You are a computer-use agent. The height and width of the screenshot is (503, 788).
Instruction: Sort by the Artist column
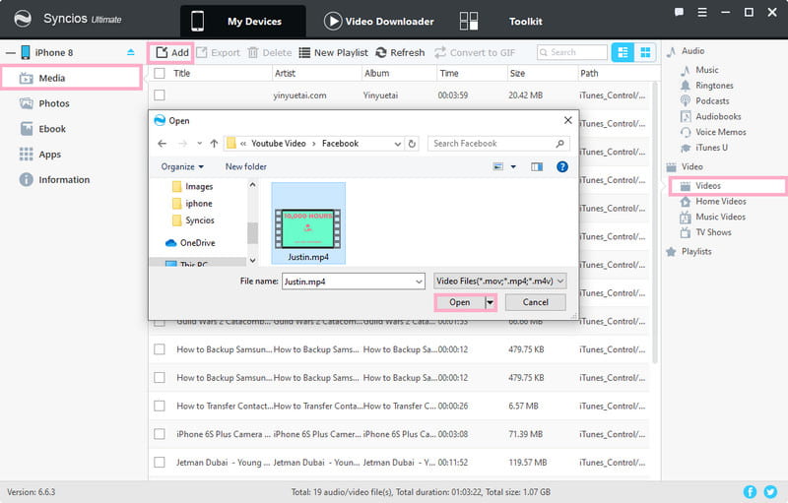(x=285, y=73)
